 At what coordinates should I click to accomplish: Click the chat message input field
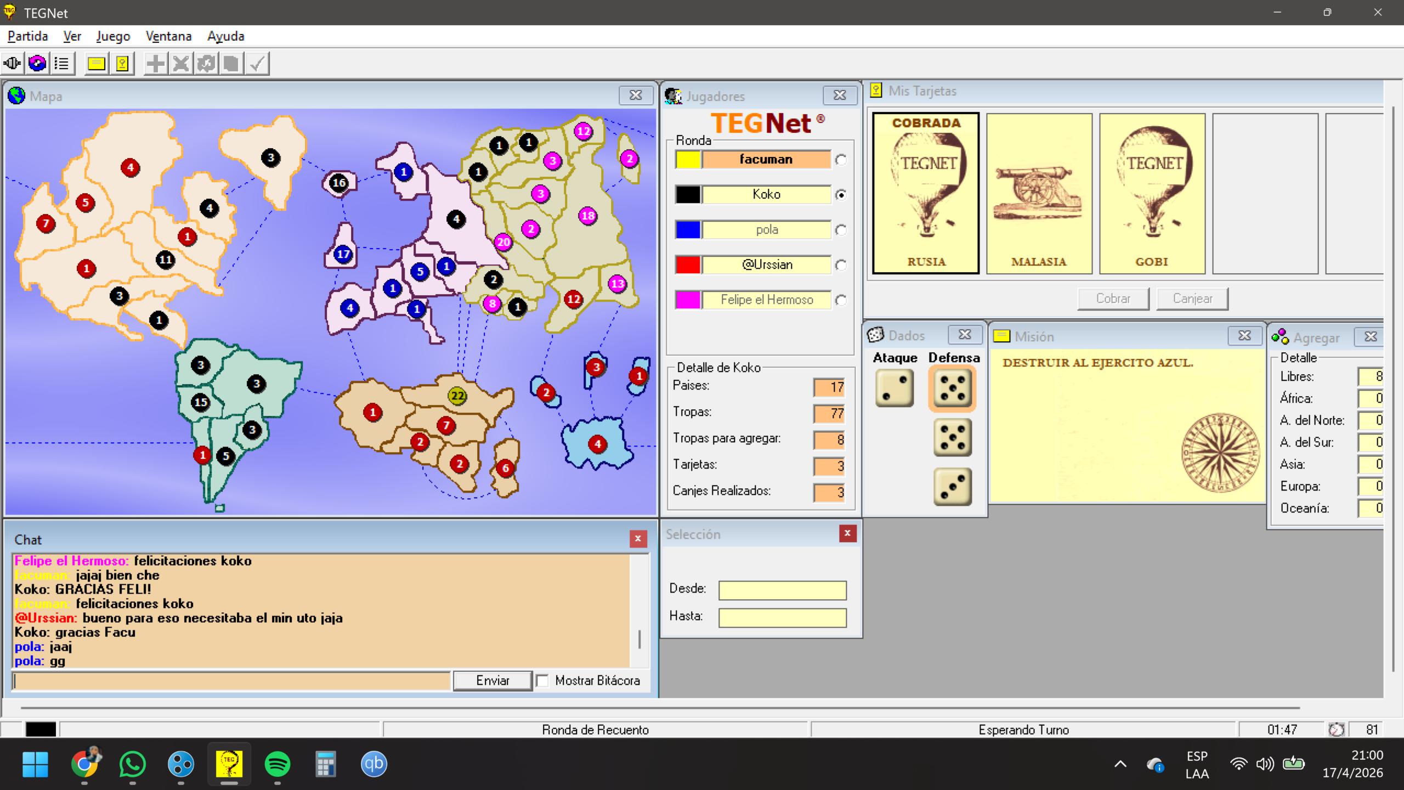tap(231, 681)
